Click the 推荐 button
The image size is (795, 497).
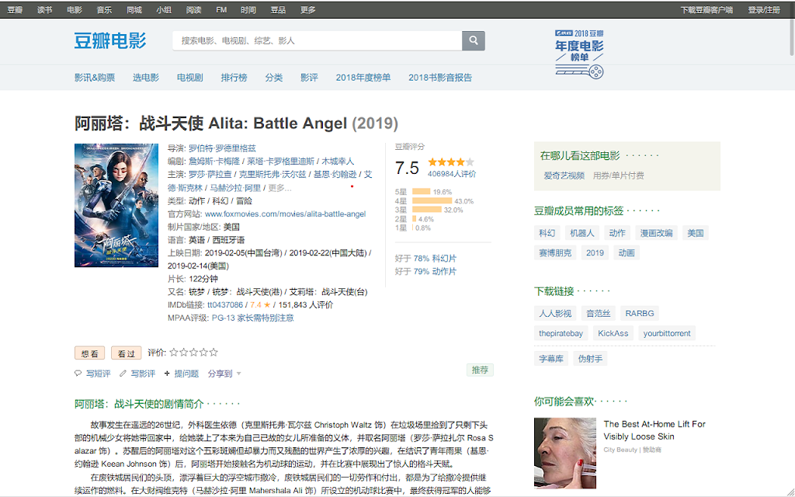click(x=480, y=370)
